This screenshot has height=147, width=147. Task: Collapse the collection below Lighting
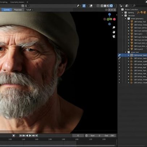pos(122,16)
